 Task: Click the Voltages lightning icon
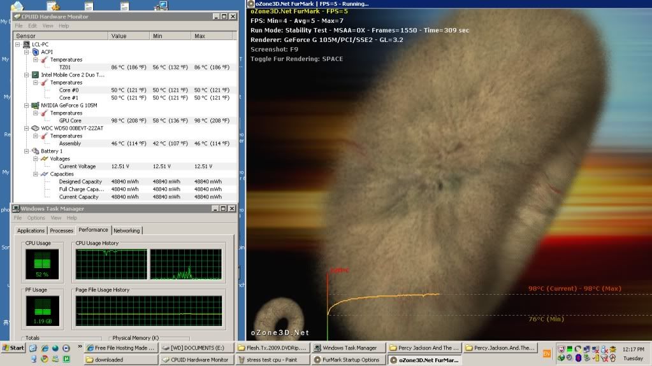pos(45,158)
